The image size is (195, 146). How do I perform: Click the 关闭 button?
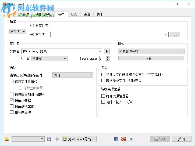182,139
